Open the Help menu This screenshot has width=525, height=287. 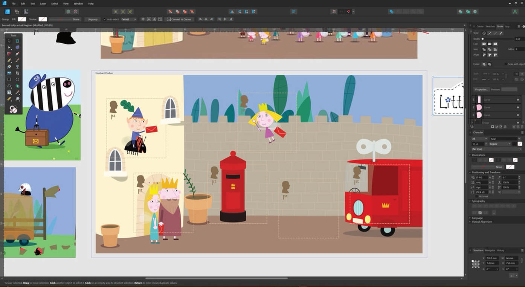pos(91,4)
